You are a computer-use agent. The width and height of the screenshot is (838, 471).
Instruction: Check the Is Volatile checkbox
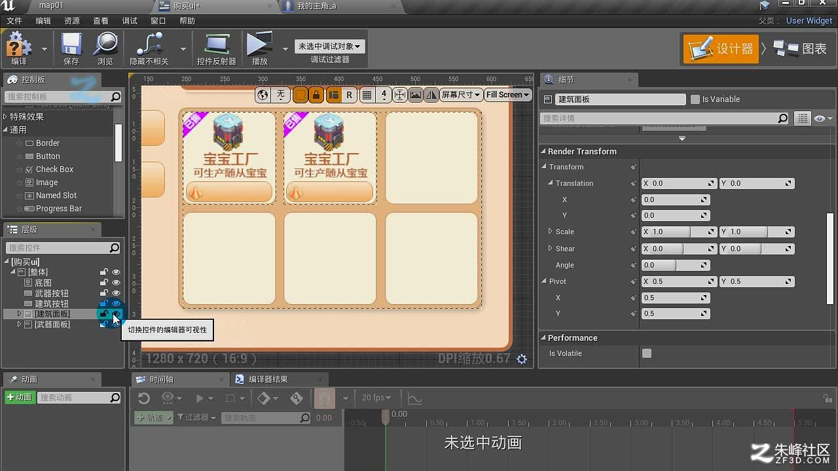coord(647,353)
